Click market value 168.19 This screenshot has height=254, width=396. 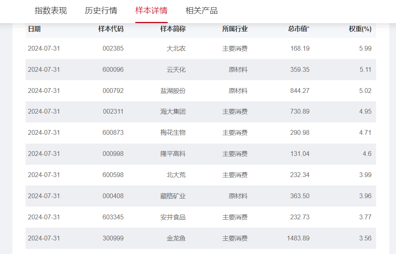pyautogui.click(x=300, y=48)
